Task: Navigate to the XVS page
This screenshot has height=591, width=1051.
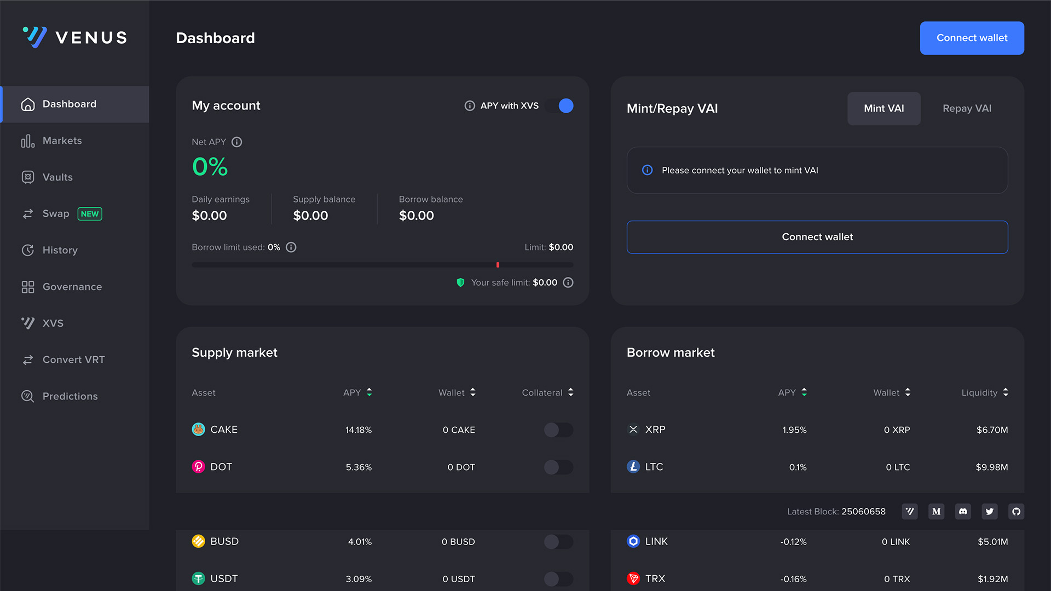Action: 53,323
